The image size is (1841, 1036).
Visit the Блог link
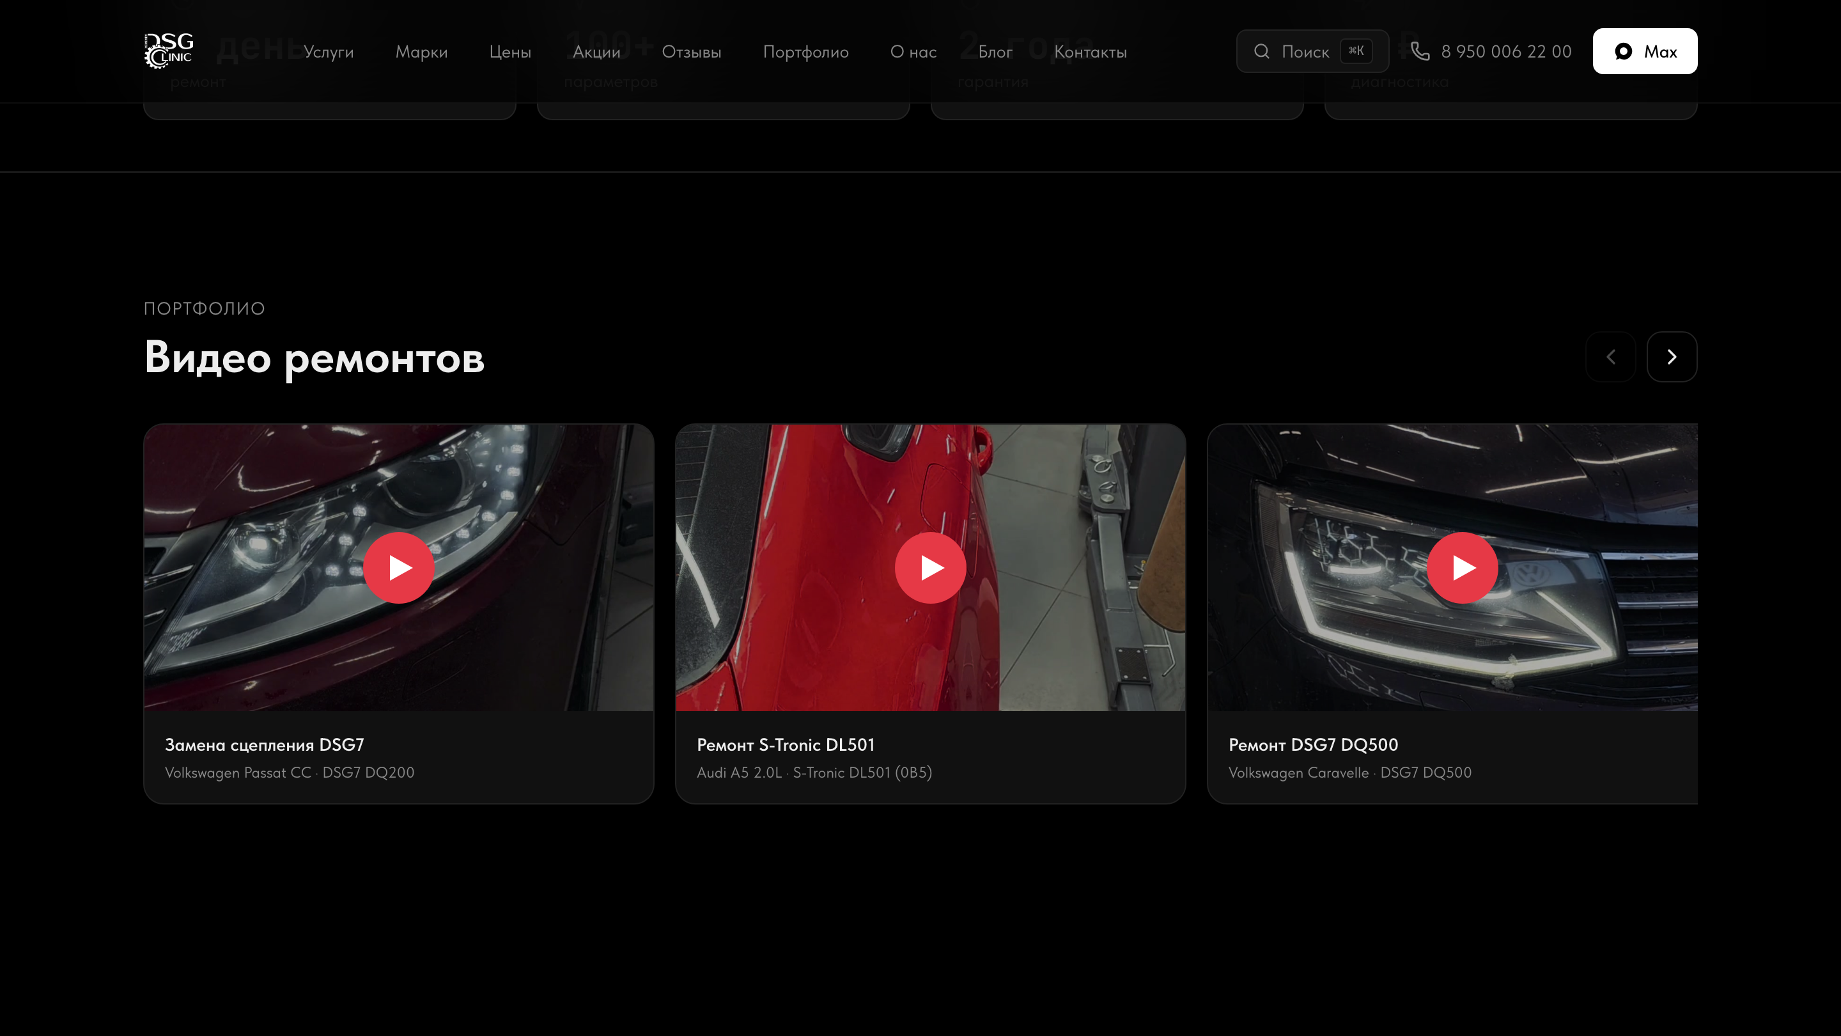pos(995,51)
